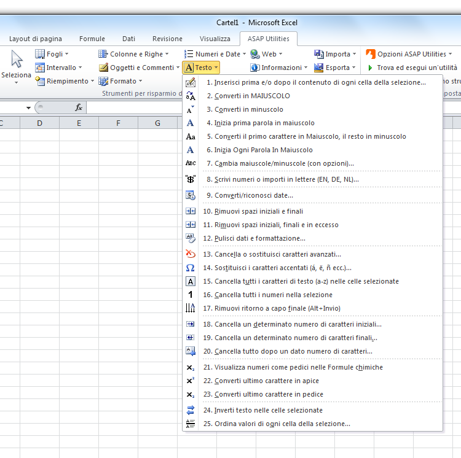Click the Converti in minuscolo icon
The image size is (461, 458).
[x=191, y=109]
